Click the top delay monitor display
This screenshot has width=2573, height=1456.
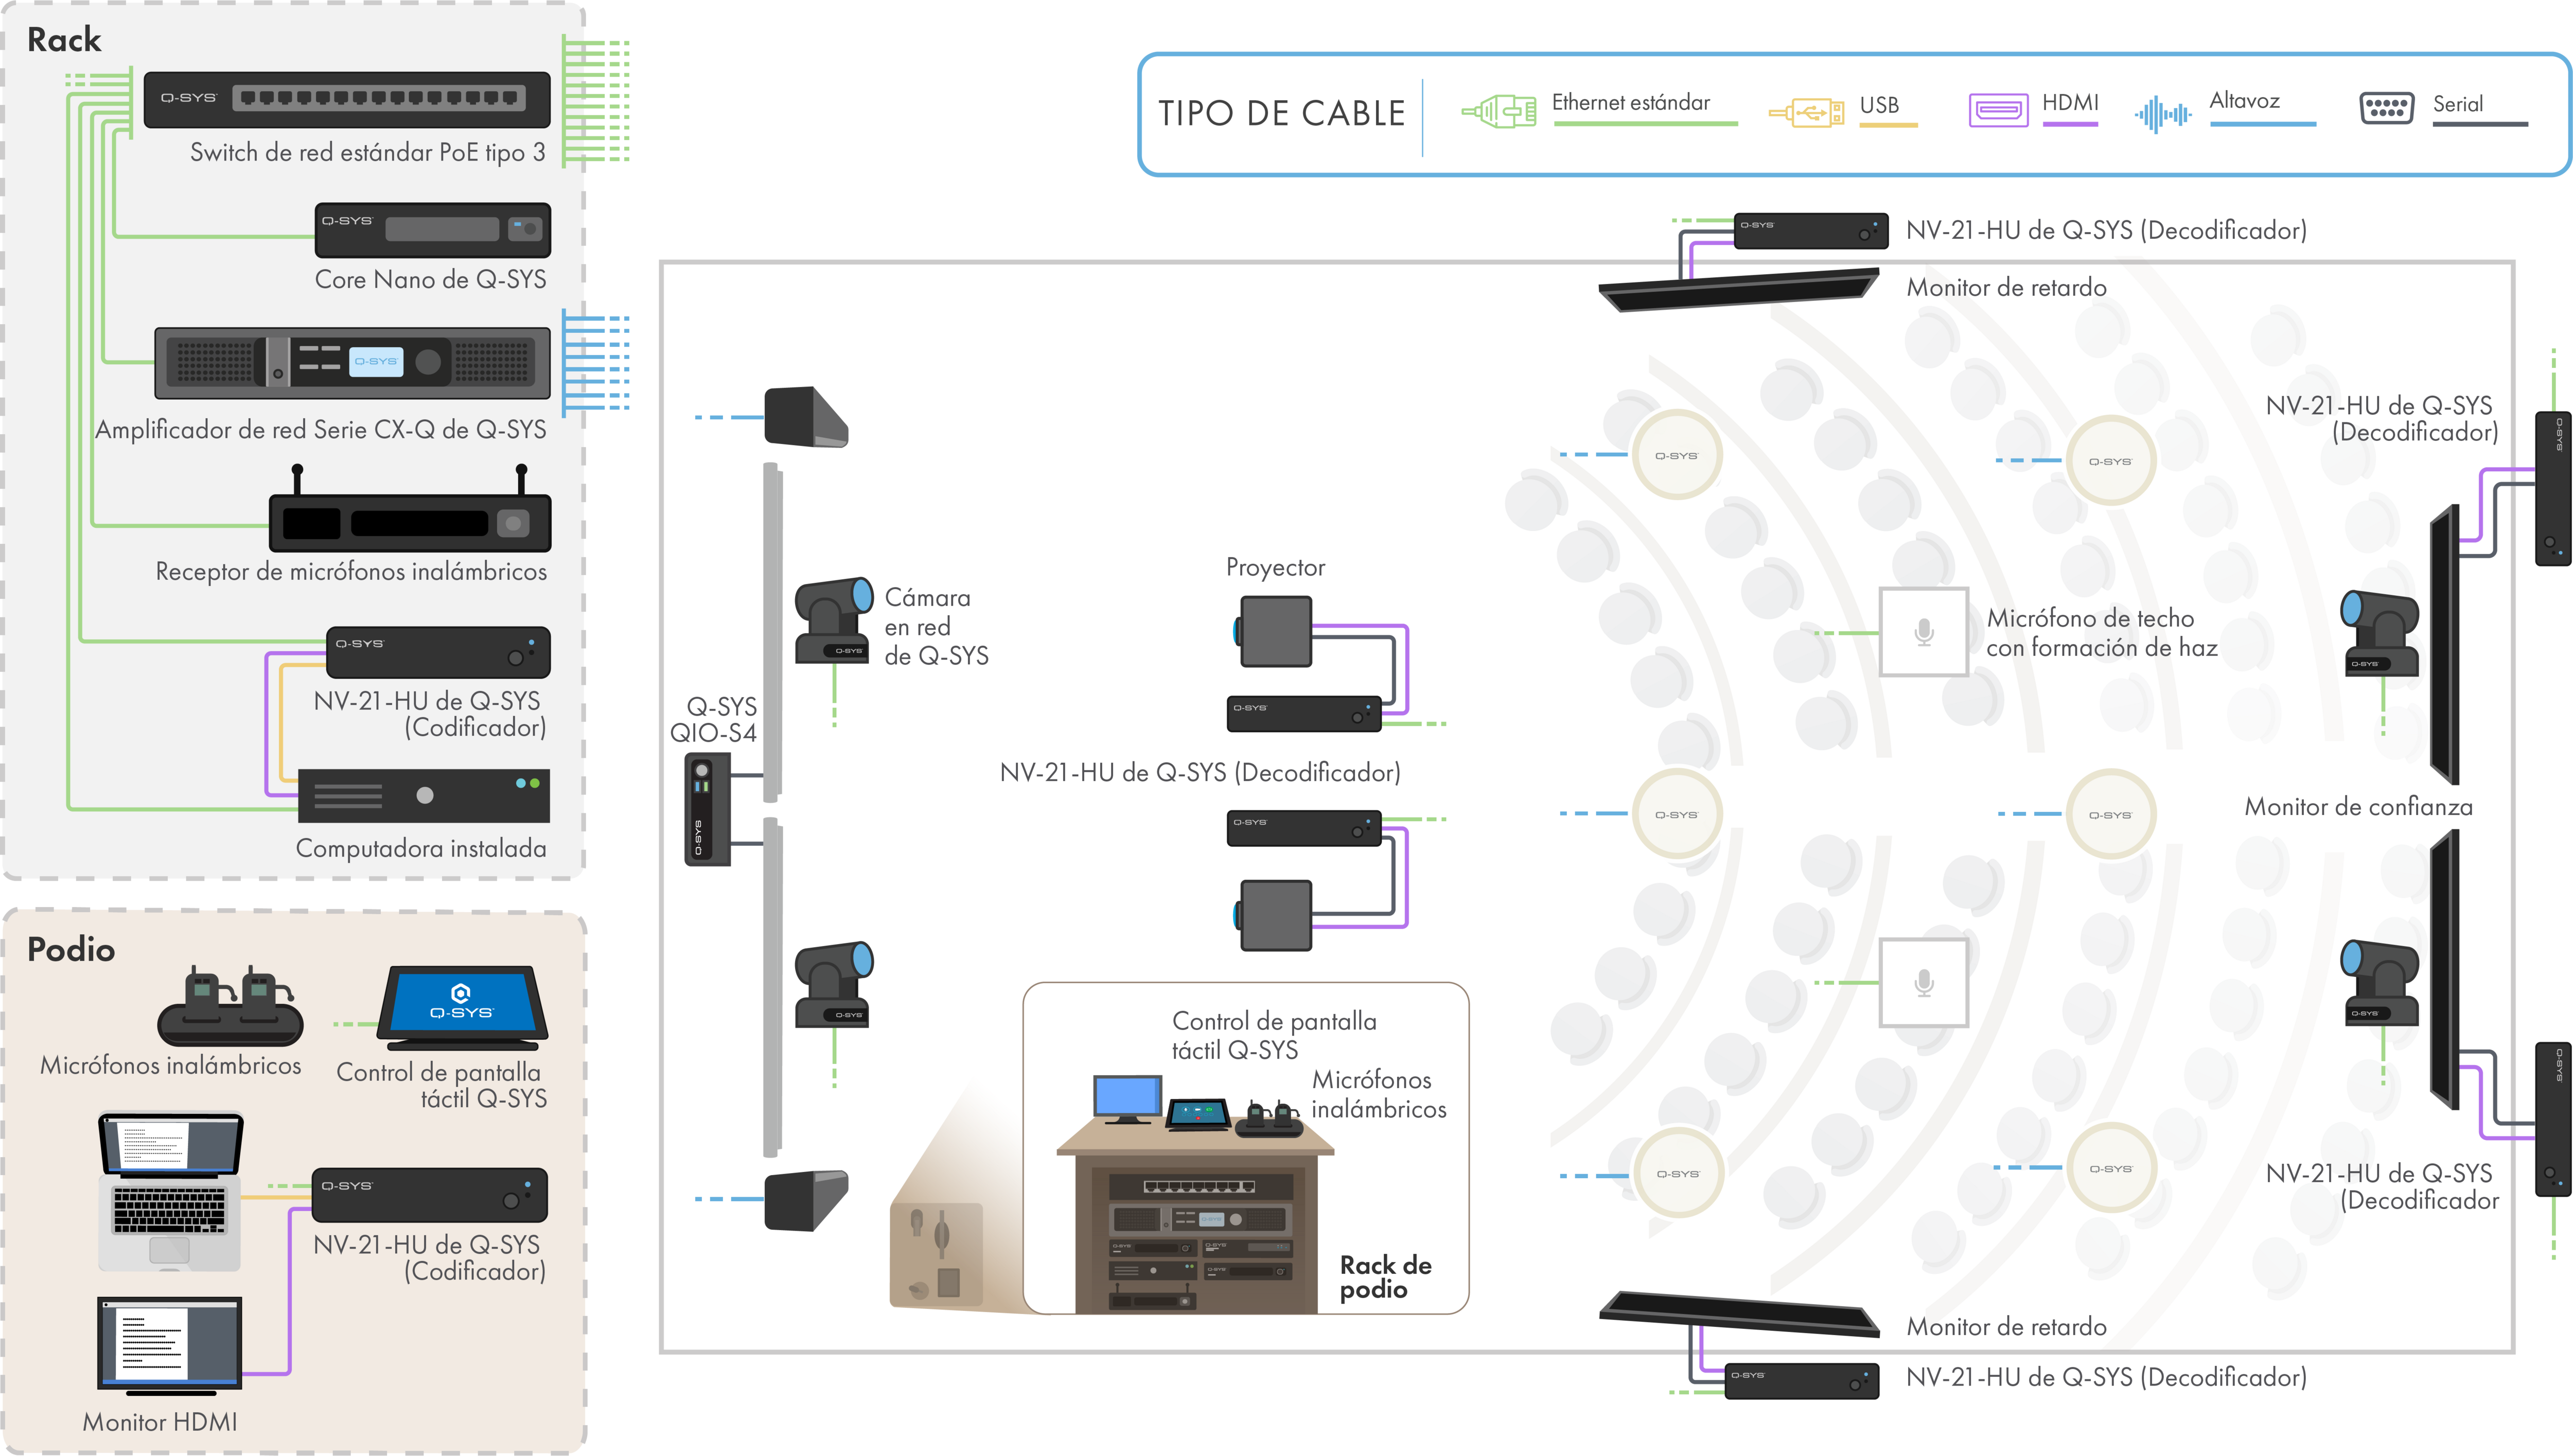click(1739, 289)
